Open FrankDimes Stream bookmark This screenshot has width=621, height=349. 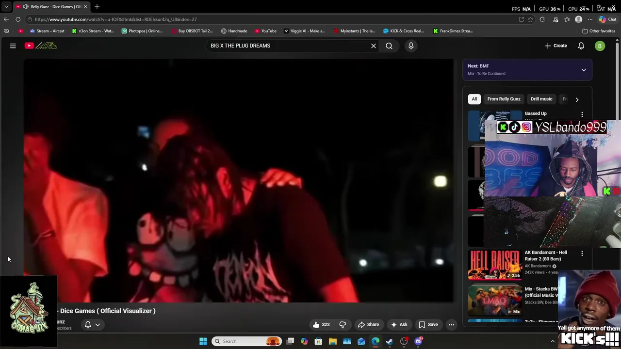pyautogui.click(x=453, y=31)
